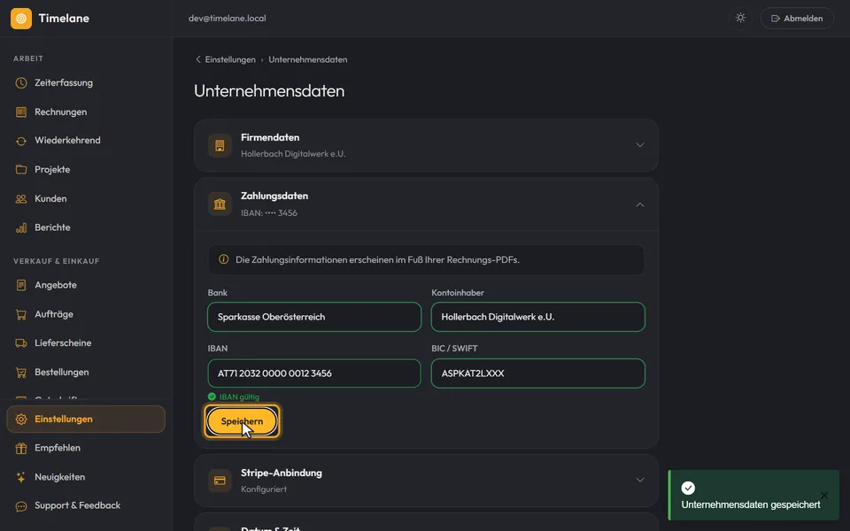Image resolution: width=850 pixels, height=531 pixels.
Task: Open Lieferscheine in the sidebar
Action: point(86,343)
